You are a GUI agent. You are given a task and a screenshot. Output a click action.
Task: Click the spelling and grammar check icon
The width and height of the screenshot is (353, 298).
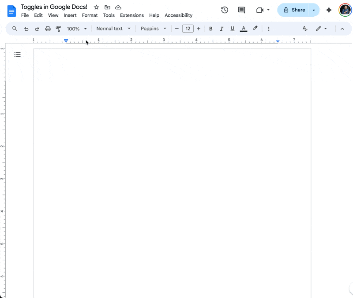(305, 29)
